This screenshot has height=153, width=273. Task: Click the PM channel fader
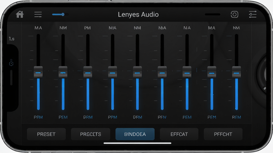pyautogui.click(x=88, y=72)
